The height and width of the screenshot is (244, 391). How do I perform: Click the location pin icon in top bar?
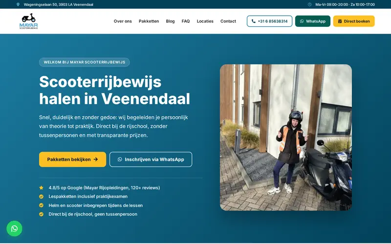click(18, 4)
